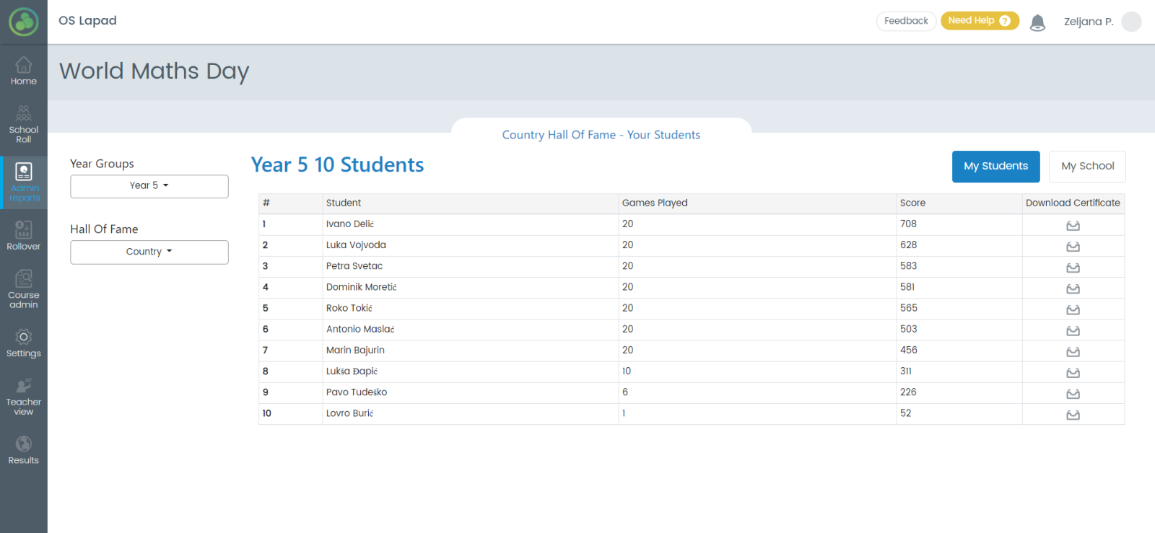
Task: Select student name Roko Tokić
Action: pyautogui.click(x=349, y=308)
